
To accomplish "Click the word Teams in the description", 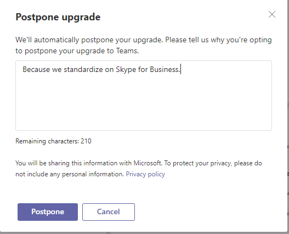I will pyautogui.click(x=126, y=51).
